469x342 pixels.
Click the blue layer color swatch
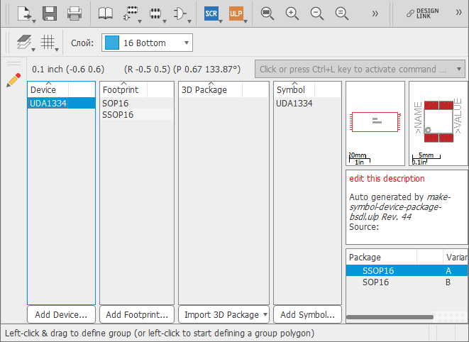click(x=112, y=43)
